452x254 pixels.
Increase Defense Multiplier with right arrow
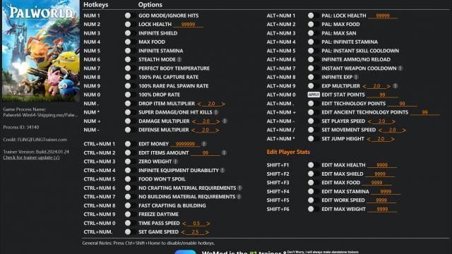[x=218, y=130]
